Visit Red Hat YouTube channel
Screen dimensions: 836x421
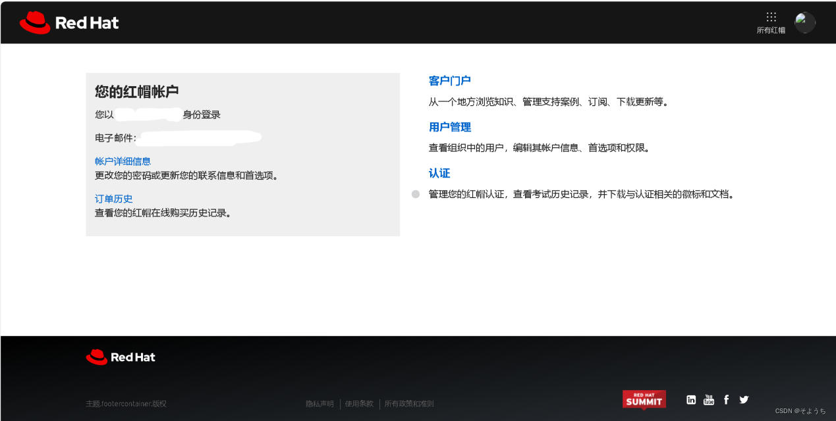709,399
